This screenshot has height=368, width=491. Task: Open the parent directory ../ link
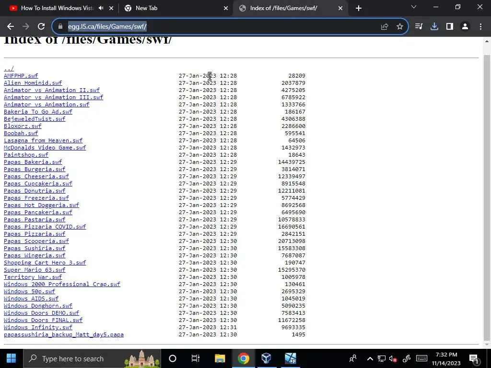click(x=9, y=69)
